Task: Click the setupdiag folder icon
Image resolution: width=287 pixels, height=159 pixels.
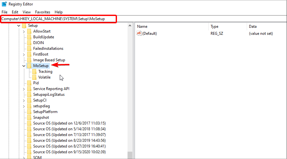Action: 29,106
